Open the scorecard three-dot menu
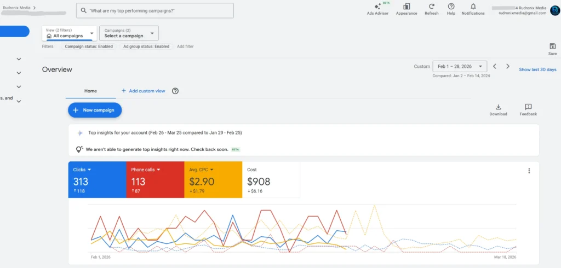Screen dimensions: 561x268 point(529,171)
